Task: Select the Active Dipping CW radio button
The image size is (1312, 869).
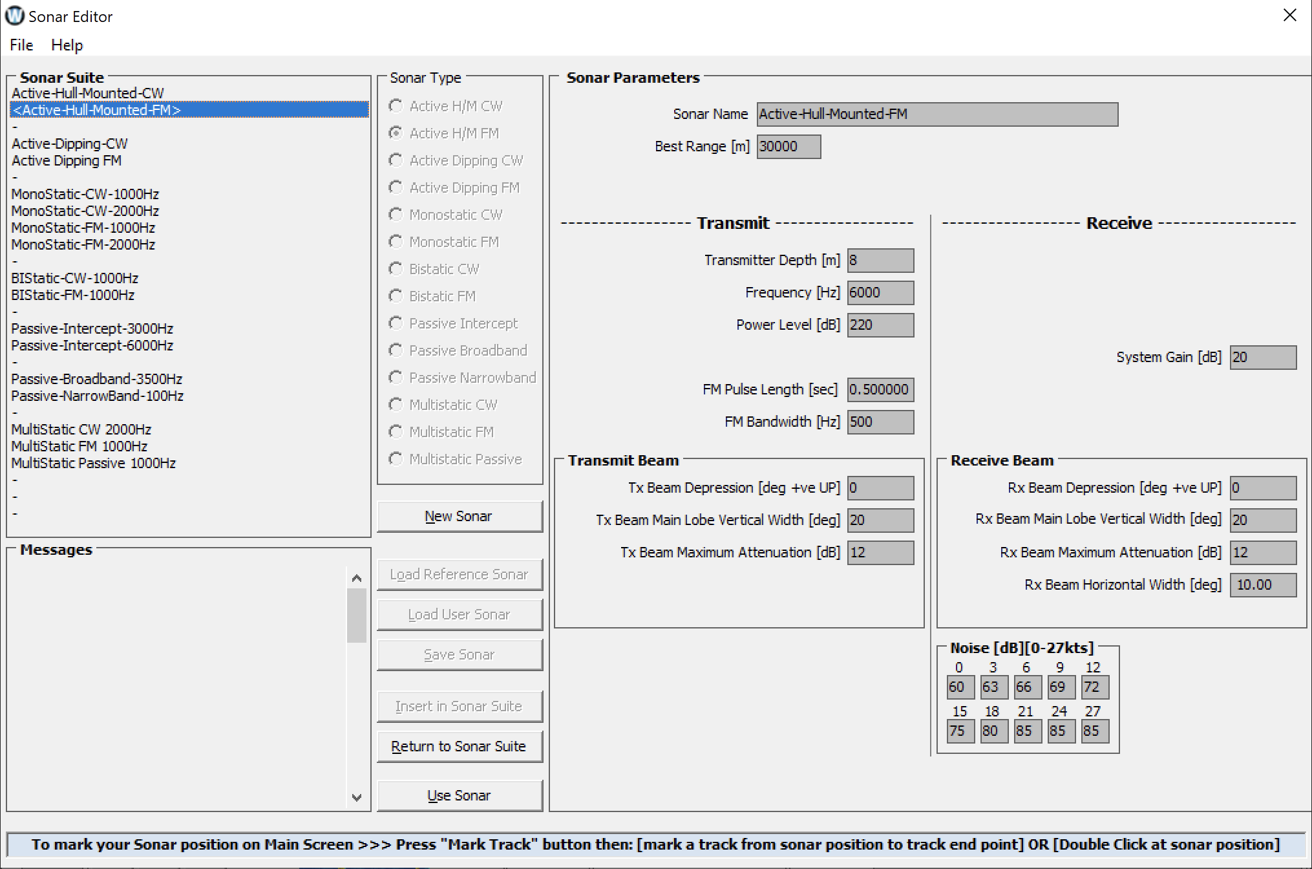Action: click(396, 160)
